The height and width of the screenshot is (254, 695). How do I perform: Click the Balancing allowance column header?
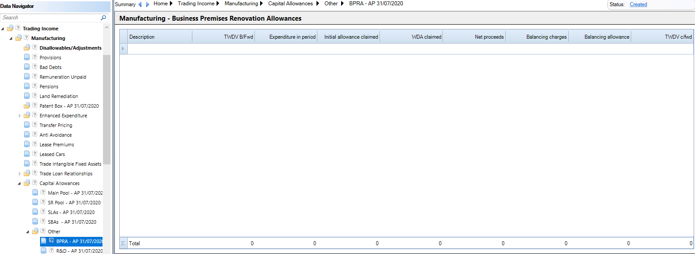coord(599,36)
